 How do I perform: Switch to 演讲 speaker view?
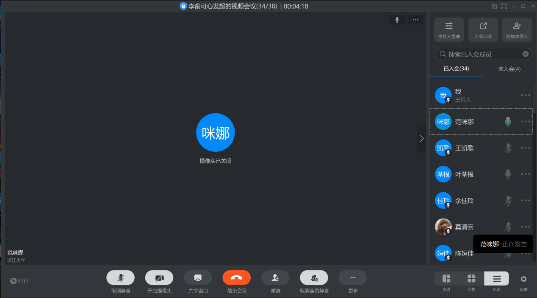pos(446,279)
